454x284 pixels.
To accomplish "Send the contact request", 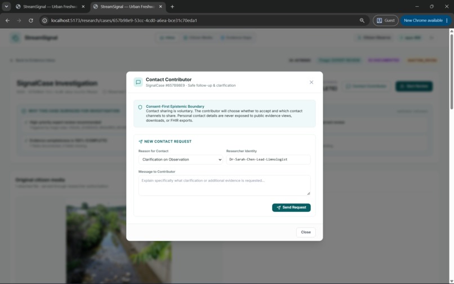I will pos(291,207).
